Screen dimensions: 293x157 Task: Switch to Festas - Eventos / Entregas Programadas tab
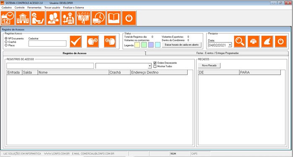click(217, 53)
